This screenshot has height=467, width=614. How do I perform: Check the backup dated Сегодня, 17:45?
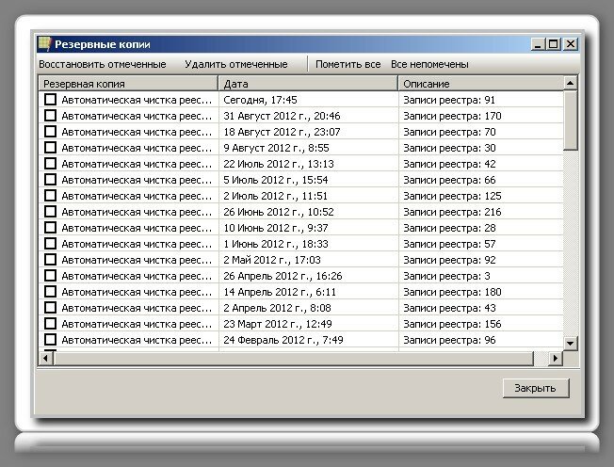[50, 100]
